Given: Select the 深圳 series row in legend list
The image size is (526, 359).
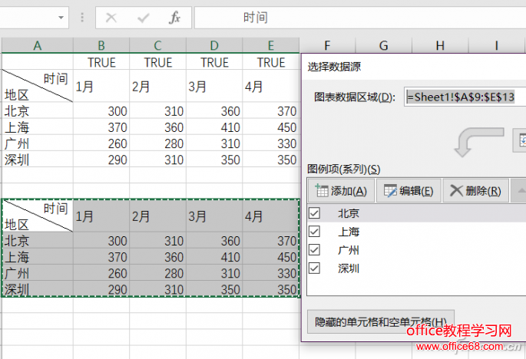Looking at the screenshot, I should coord(417,268).
